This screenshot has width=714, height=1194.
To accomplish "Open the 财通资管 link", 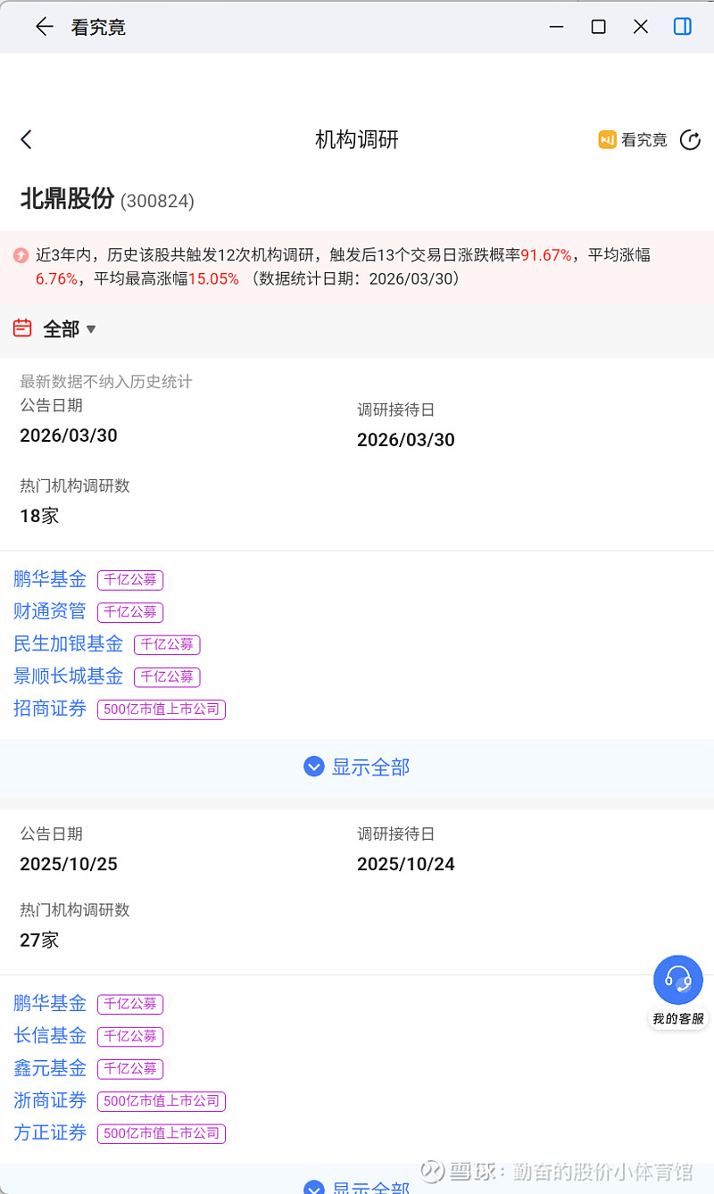I will pyautogui.click(x=50, y=611).
